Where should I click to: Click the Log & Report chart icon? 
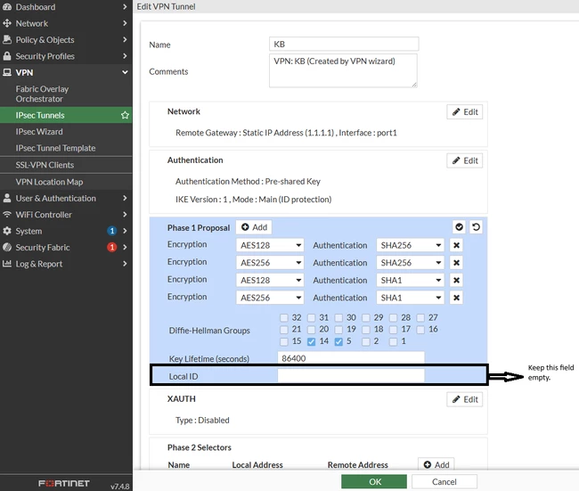pos(7,264)
